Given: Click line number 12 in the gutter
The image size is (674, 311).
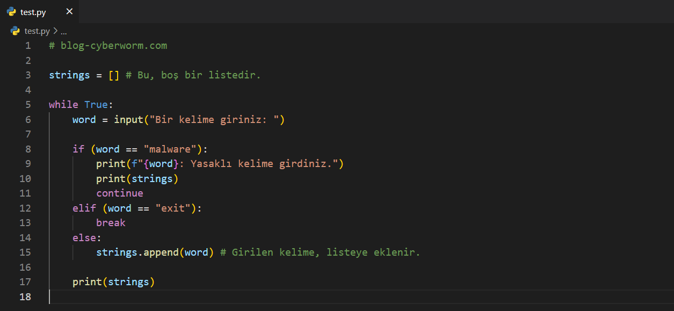Looking at the screenshot, I should point(25,208).
